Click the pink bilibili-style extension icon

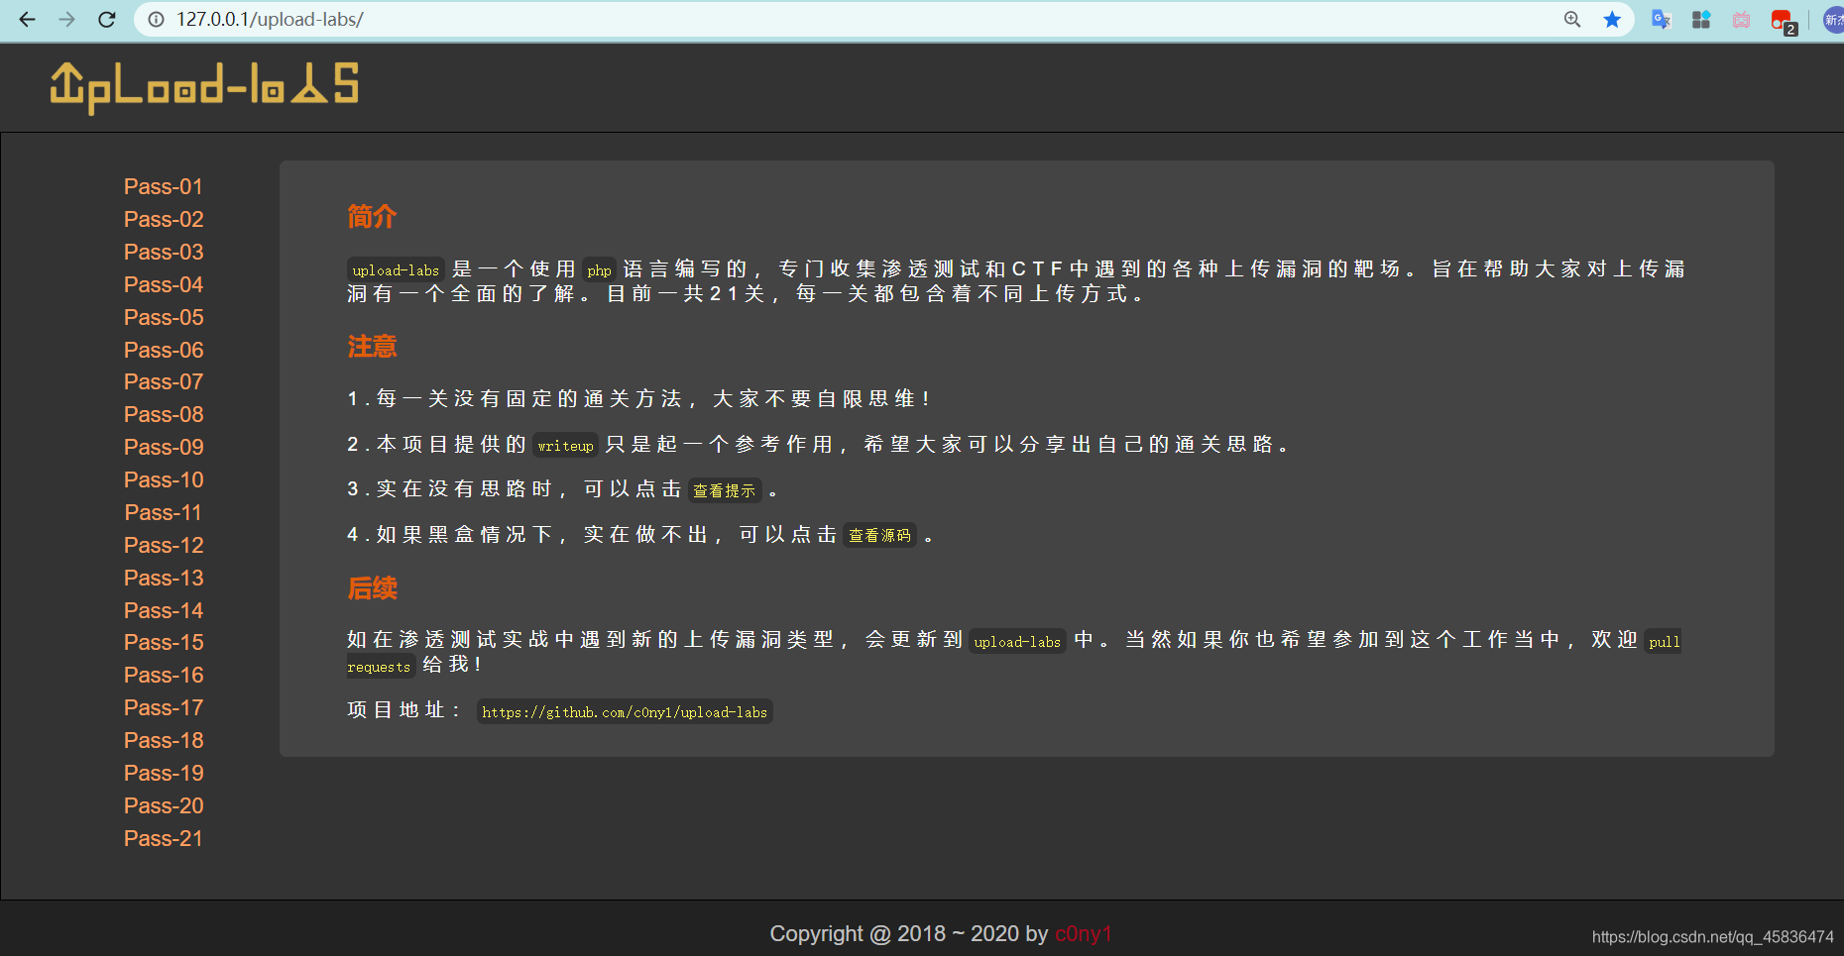[x=1741, y=19]
